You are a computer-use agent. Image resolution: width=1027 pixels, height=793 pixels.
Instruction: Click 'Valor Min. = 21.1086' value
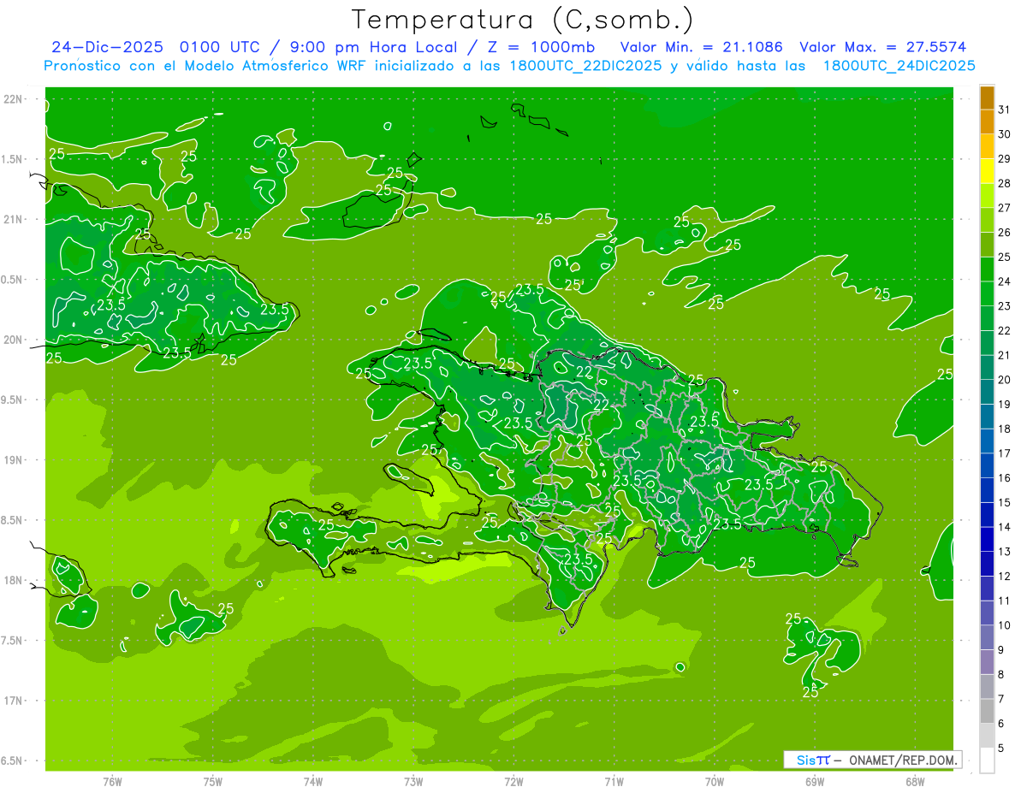pos(702,47)
